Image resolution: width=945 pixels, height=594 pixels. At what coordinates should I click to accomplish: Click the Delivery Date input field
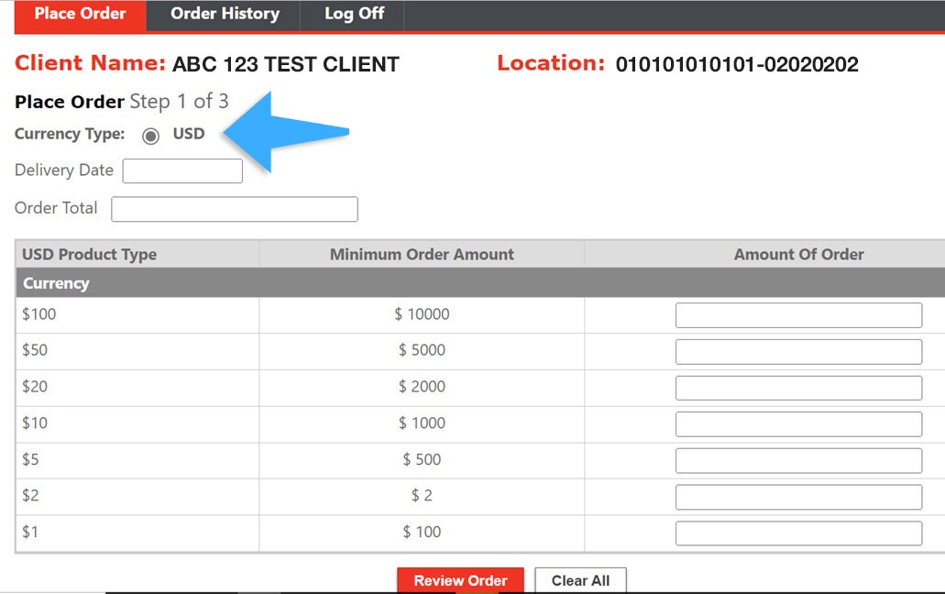pyautogui.click(x=181, y=170)
